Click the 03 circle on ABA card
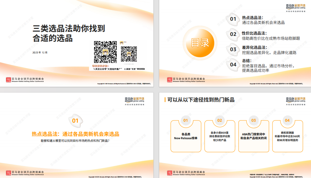The width and height of the screenshot is (311, 178). [253, 120]
